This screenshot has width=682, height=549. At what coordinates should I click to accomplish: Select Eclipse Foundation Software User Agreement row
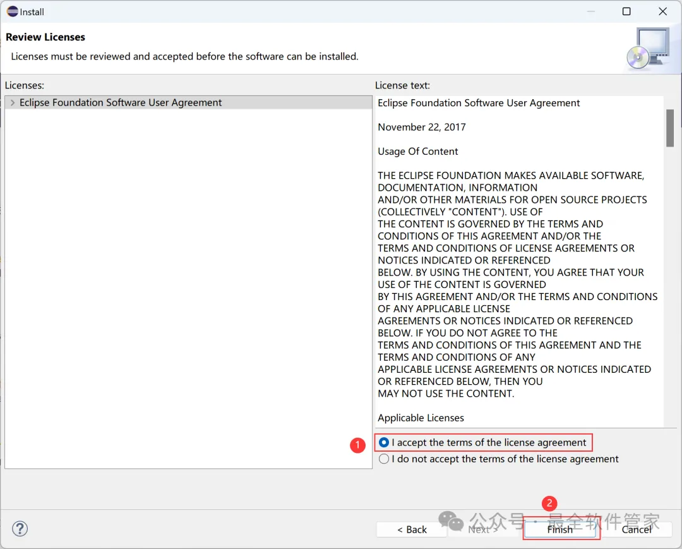[x=188, y=103]
